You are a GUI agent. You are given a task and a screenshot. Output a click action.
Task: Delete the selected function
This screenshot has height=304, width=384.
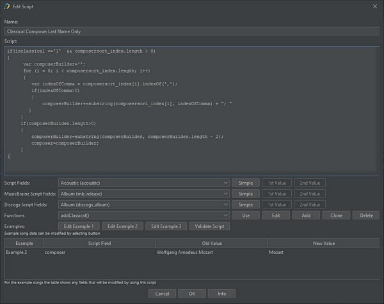(x=366, y=215)
